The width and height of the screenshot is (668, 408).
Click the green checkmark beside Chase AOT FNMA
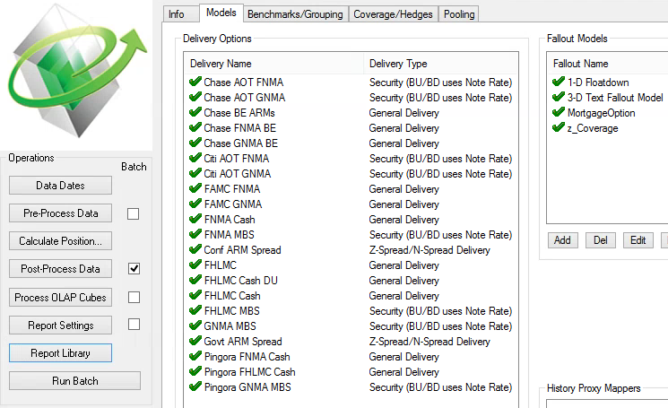click(x=195, y=82)
